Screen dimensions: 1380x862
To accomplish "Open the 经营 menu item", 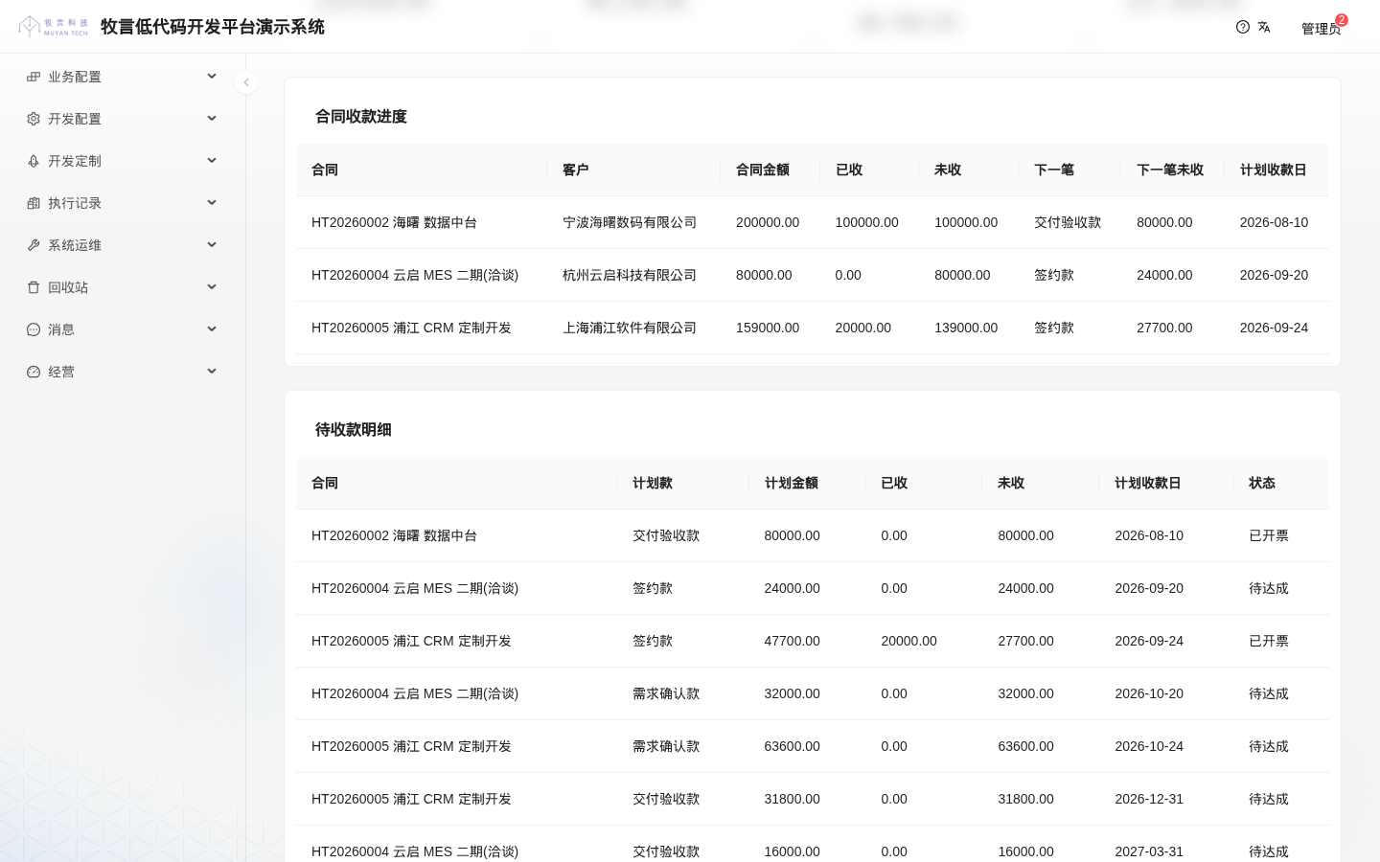I will pos(123,372).
